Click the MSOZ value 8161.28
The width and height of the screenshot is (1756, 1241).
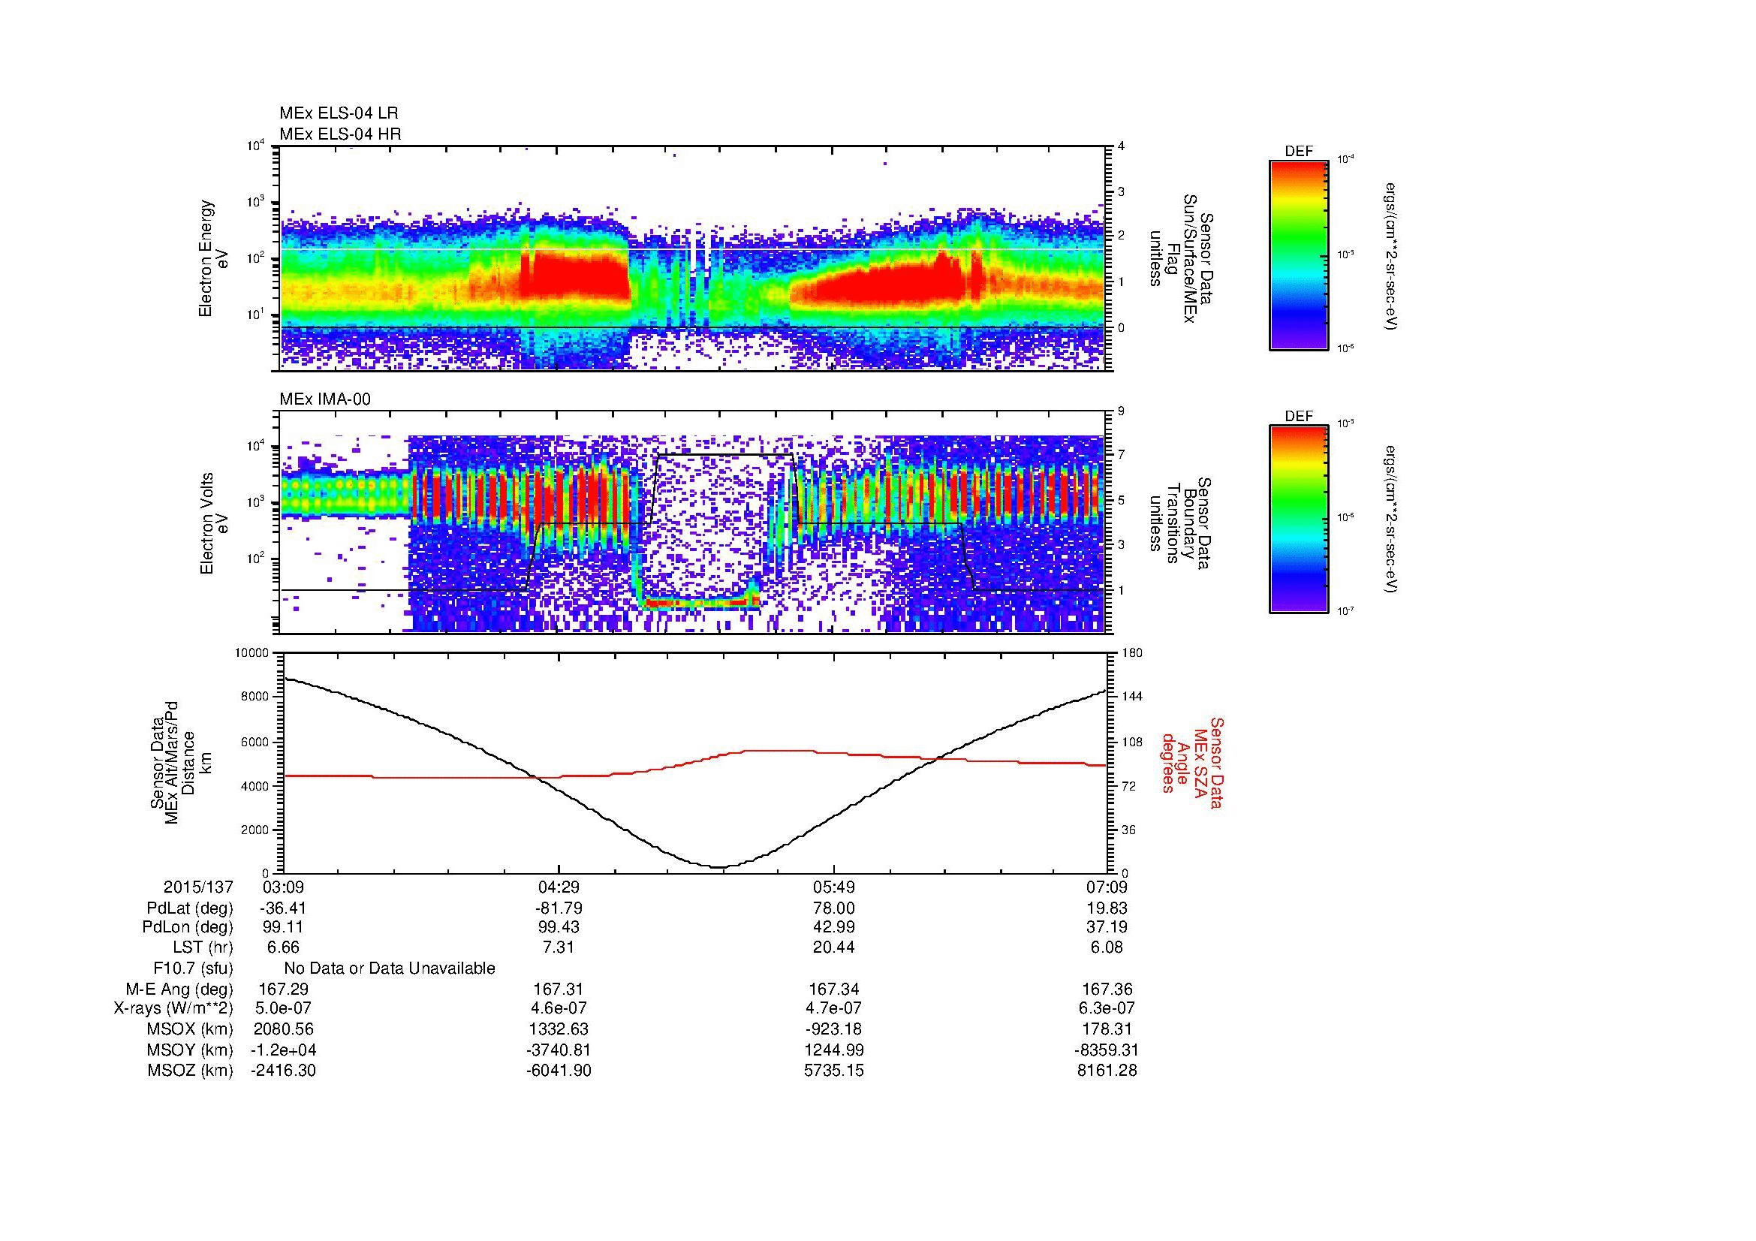[1107, 1071]
